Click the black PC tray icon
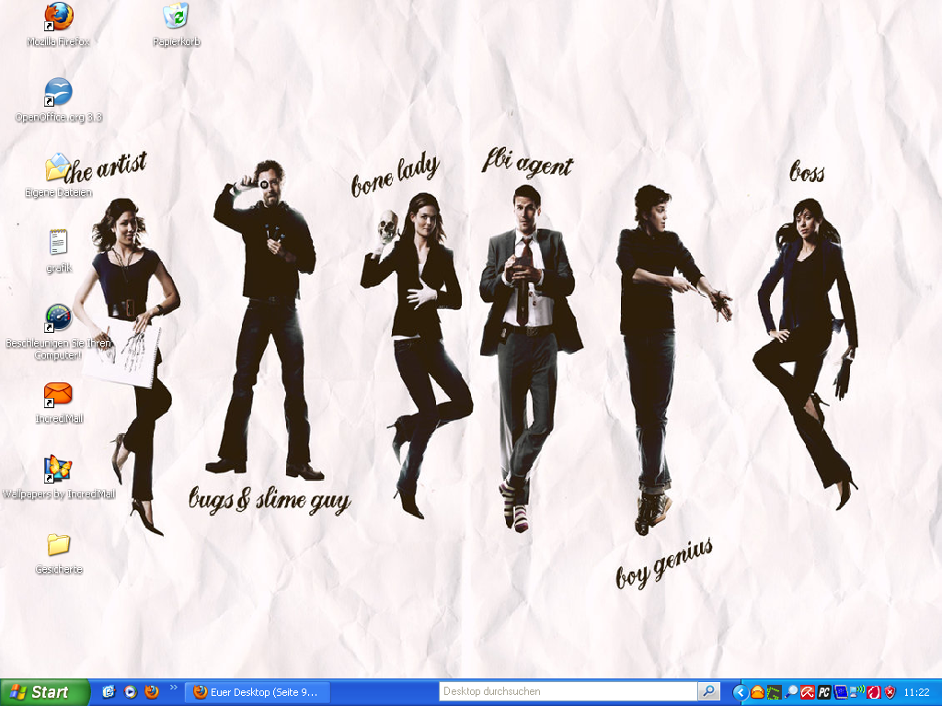The image size is (942, 706). pos(824,692)
